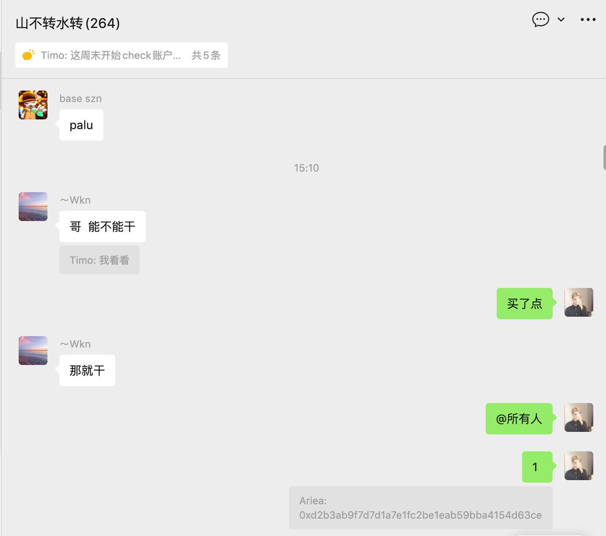The height and width of the screenshot is (536, 606).
Task: Click base szn's avatar
Action: click(x=33, y=105)
